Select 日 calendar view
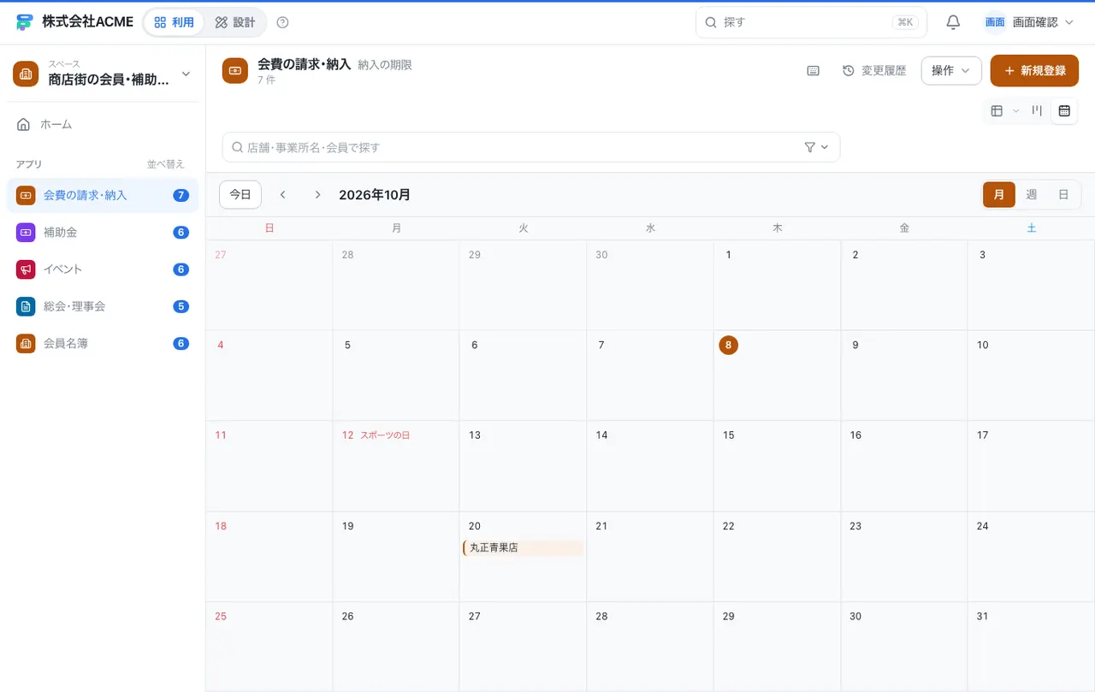Image resolution: width=1095 pixels, height=692 pixels. coord(1063,195)
